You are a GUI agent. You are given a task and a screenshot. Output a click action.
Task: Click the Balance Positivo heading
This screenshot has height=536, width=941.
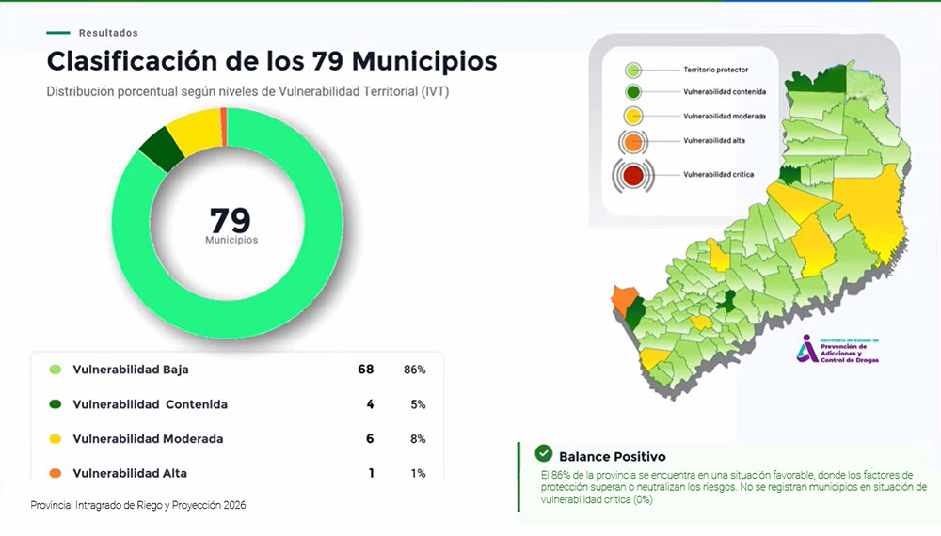[612, 456]
